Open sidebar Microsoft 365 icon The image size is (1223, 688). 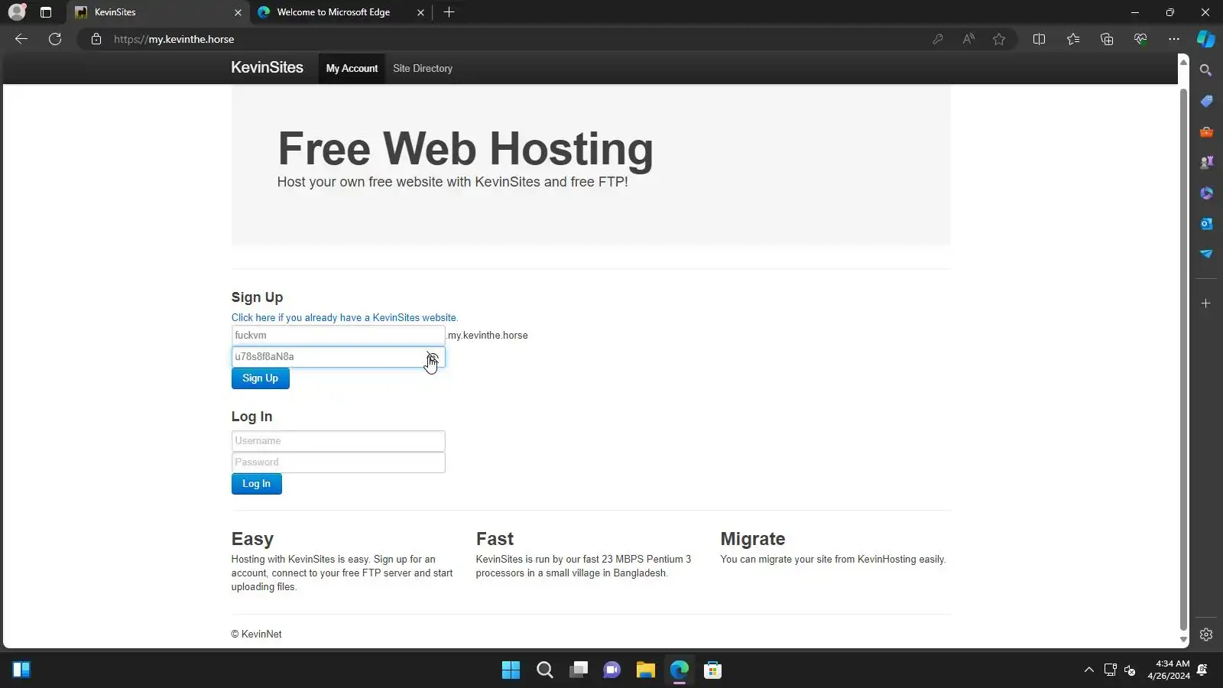[x=1206, y=193]
